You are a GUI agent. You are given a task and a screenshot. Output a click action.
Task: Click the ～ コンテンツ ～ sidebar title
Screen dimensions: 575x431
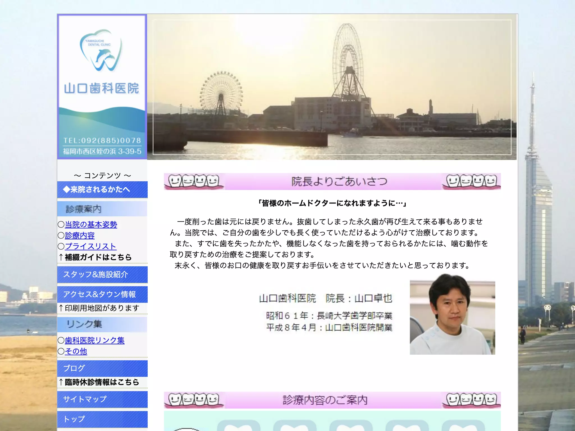pyautogui.click(x=102, y=176)
